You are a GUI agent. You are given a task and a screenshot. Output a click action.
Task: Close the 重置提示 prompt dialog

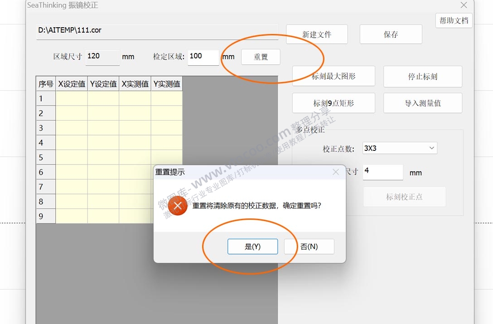point(335,172)
